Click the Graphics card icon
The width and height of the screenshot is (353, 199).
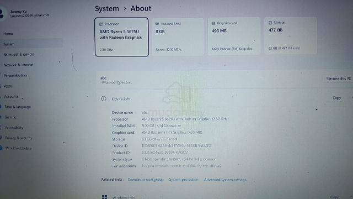(213, 23)
